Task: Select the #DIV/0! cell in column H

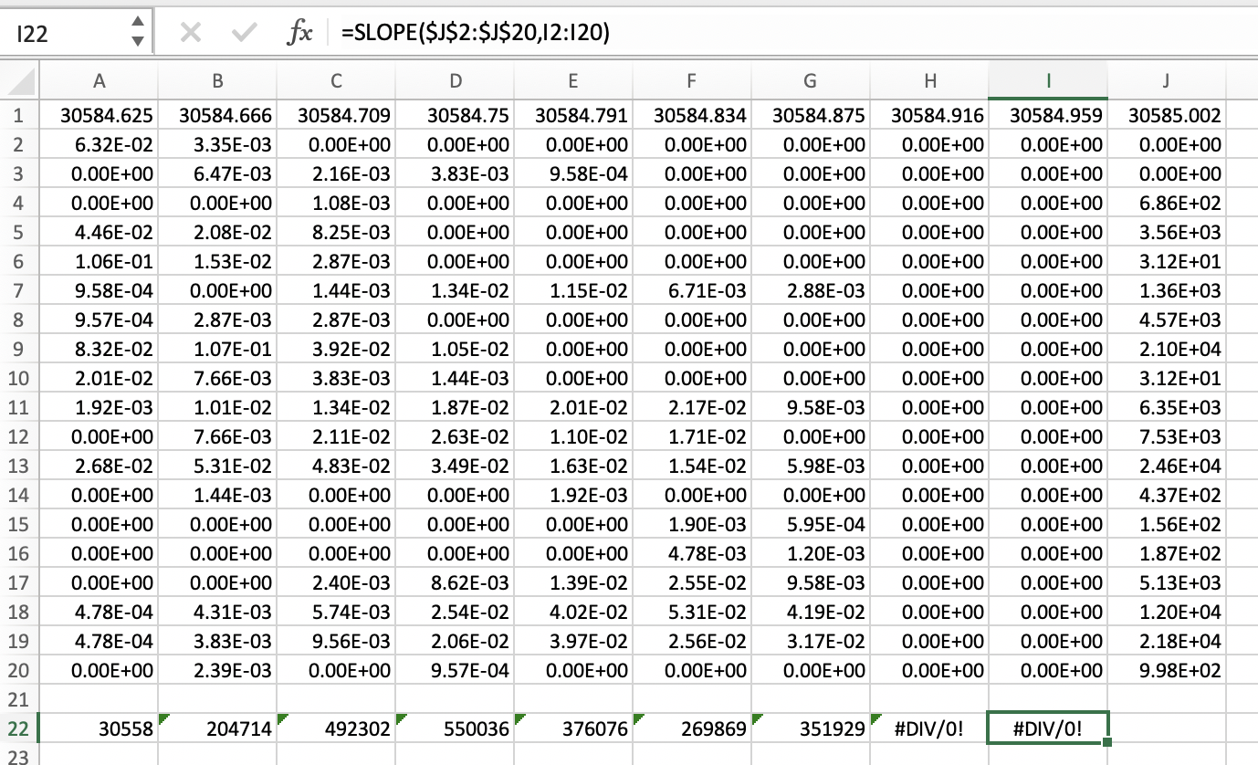Action: tap(929, 728)
